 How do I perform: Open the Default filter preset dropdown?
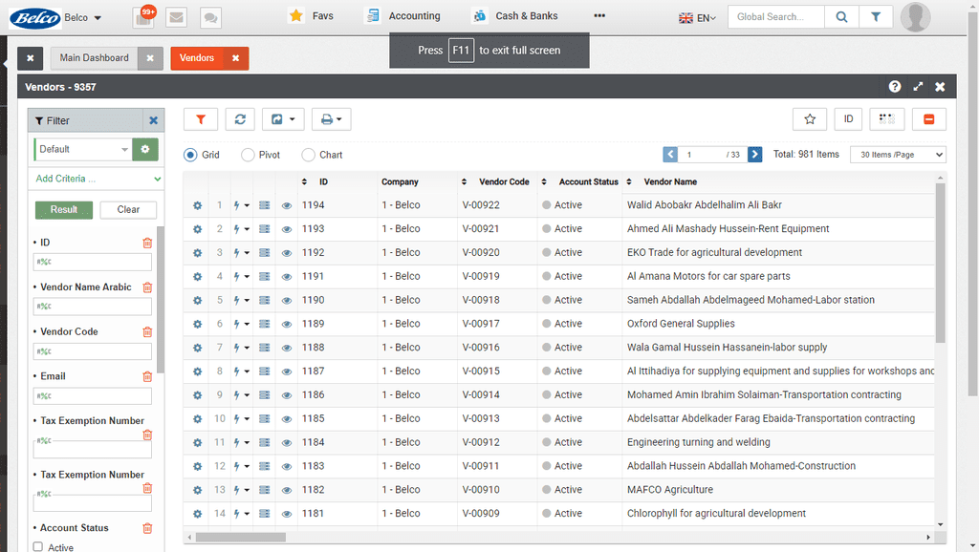point(83,149)
